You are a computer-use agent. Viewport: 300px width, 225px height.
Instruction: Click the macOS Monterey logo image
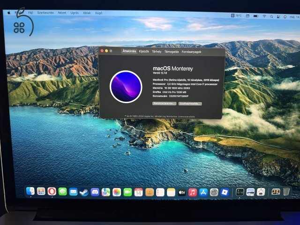click(x=126, y=86)
